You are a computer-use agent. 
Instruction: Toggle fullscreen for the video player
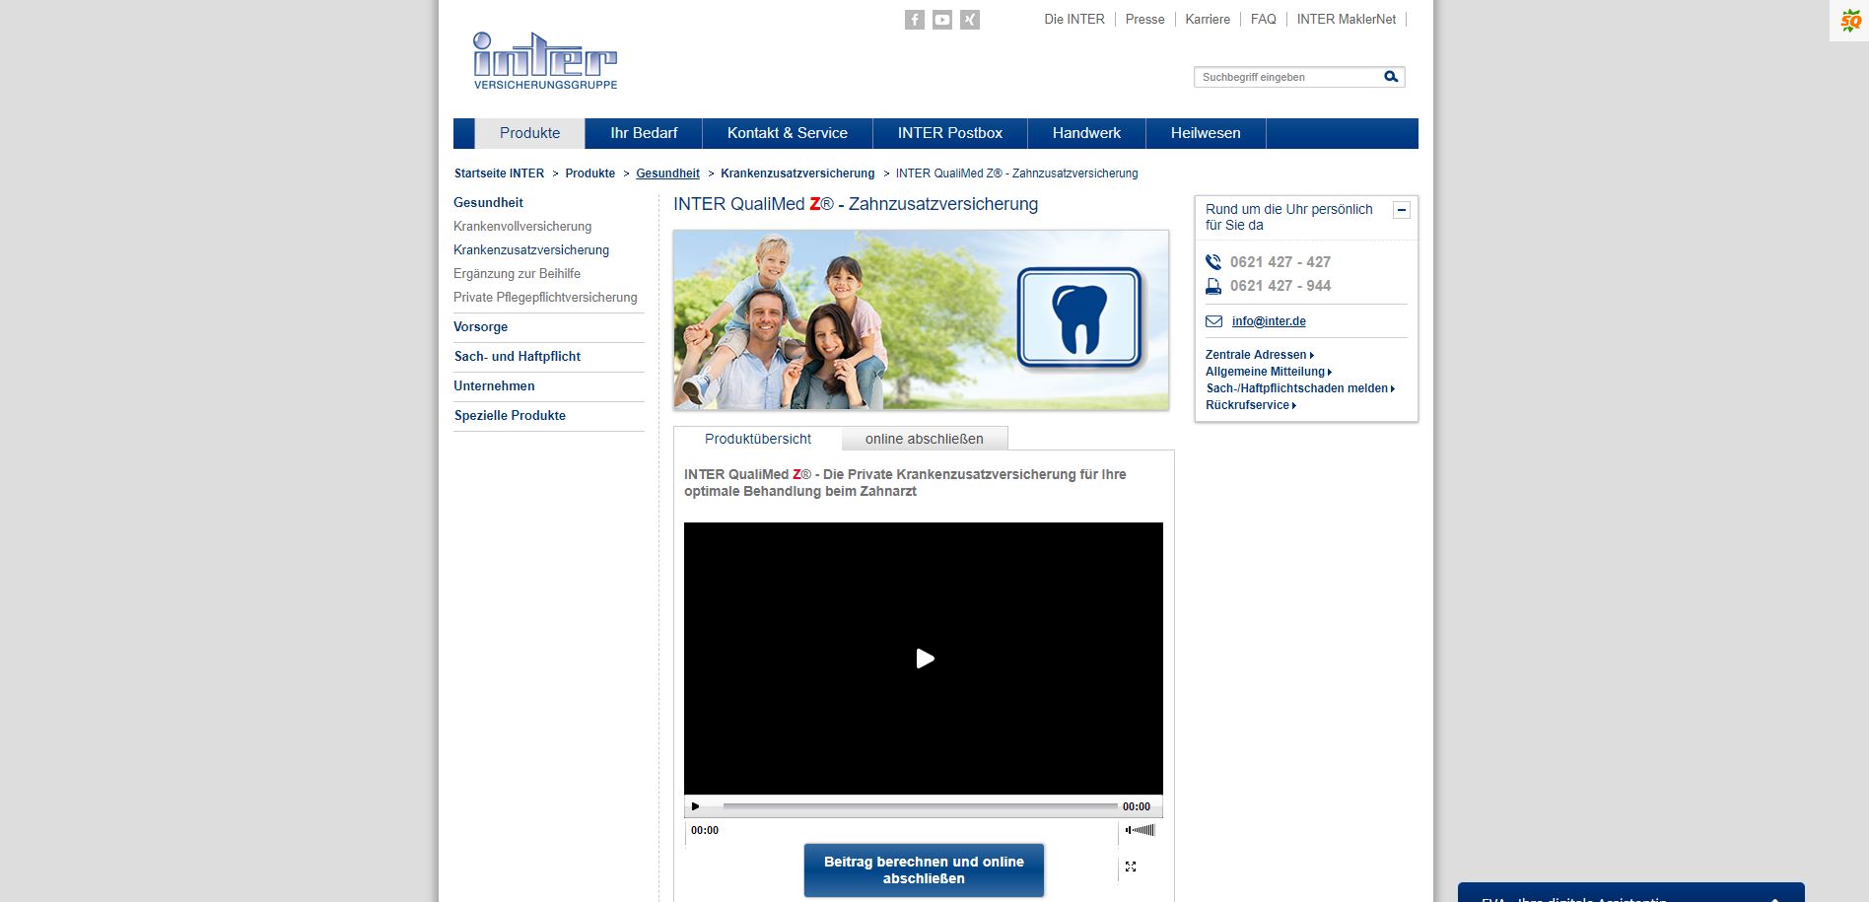pyautogui.click(x=1131, y=867)
